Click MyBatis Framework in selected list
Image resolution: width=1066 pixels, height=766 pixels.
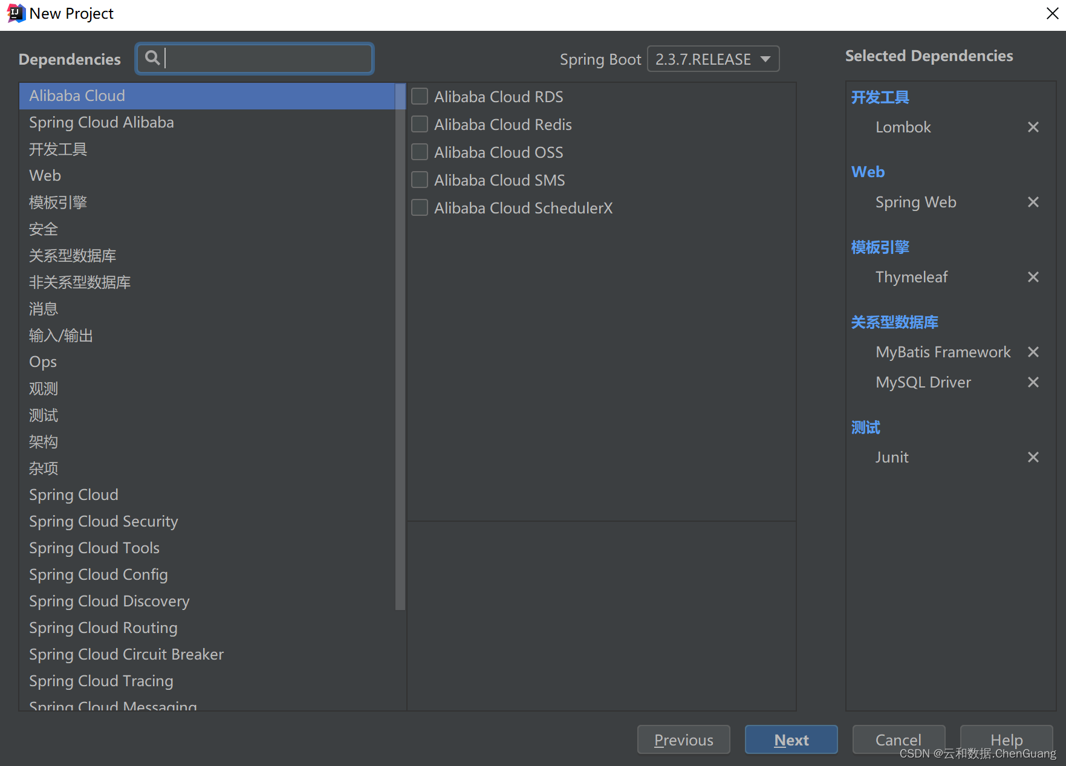click(x=943, y=352)
